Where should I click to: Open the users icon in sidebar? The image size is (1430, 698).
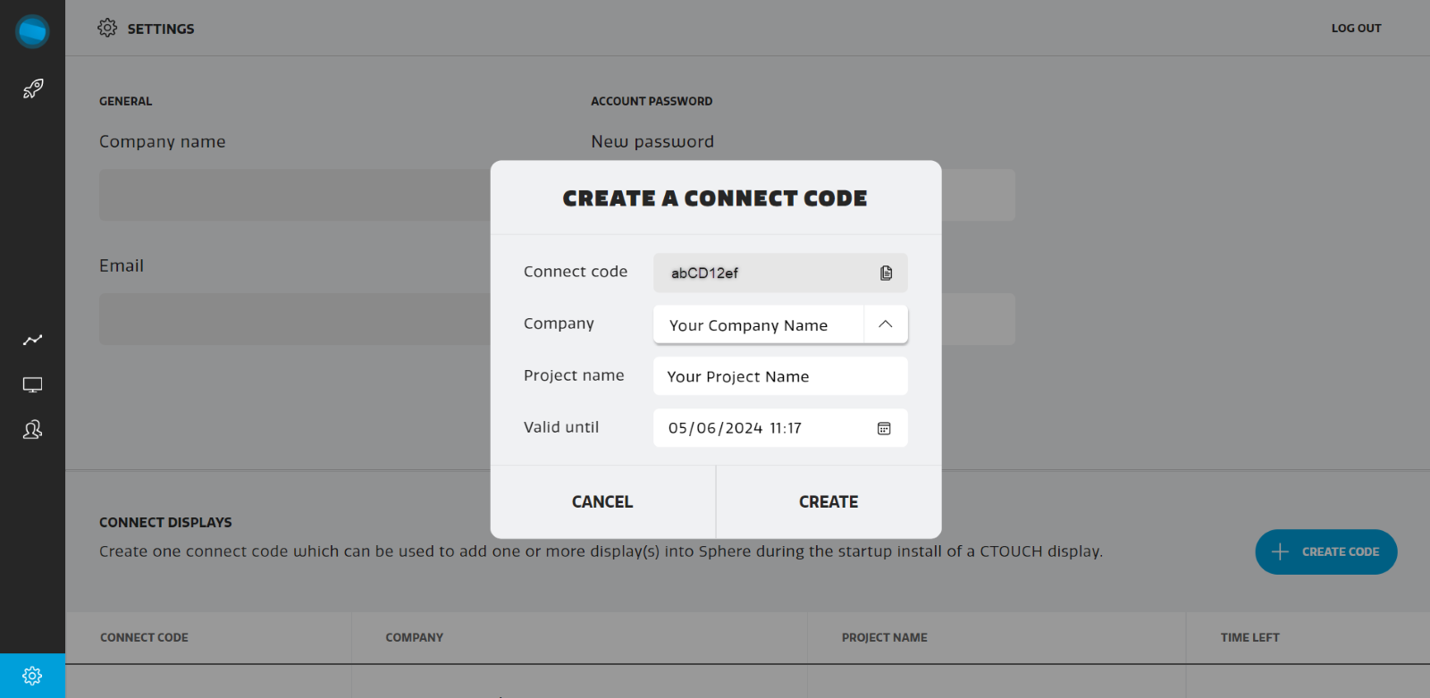[x=33, y=430]
